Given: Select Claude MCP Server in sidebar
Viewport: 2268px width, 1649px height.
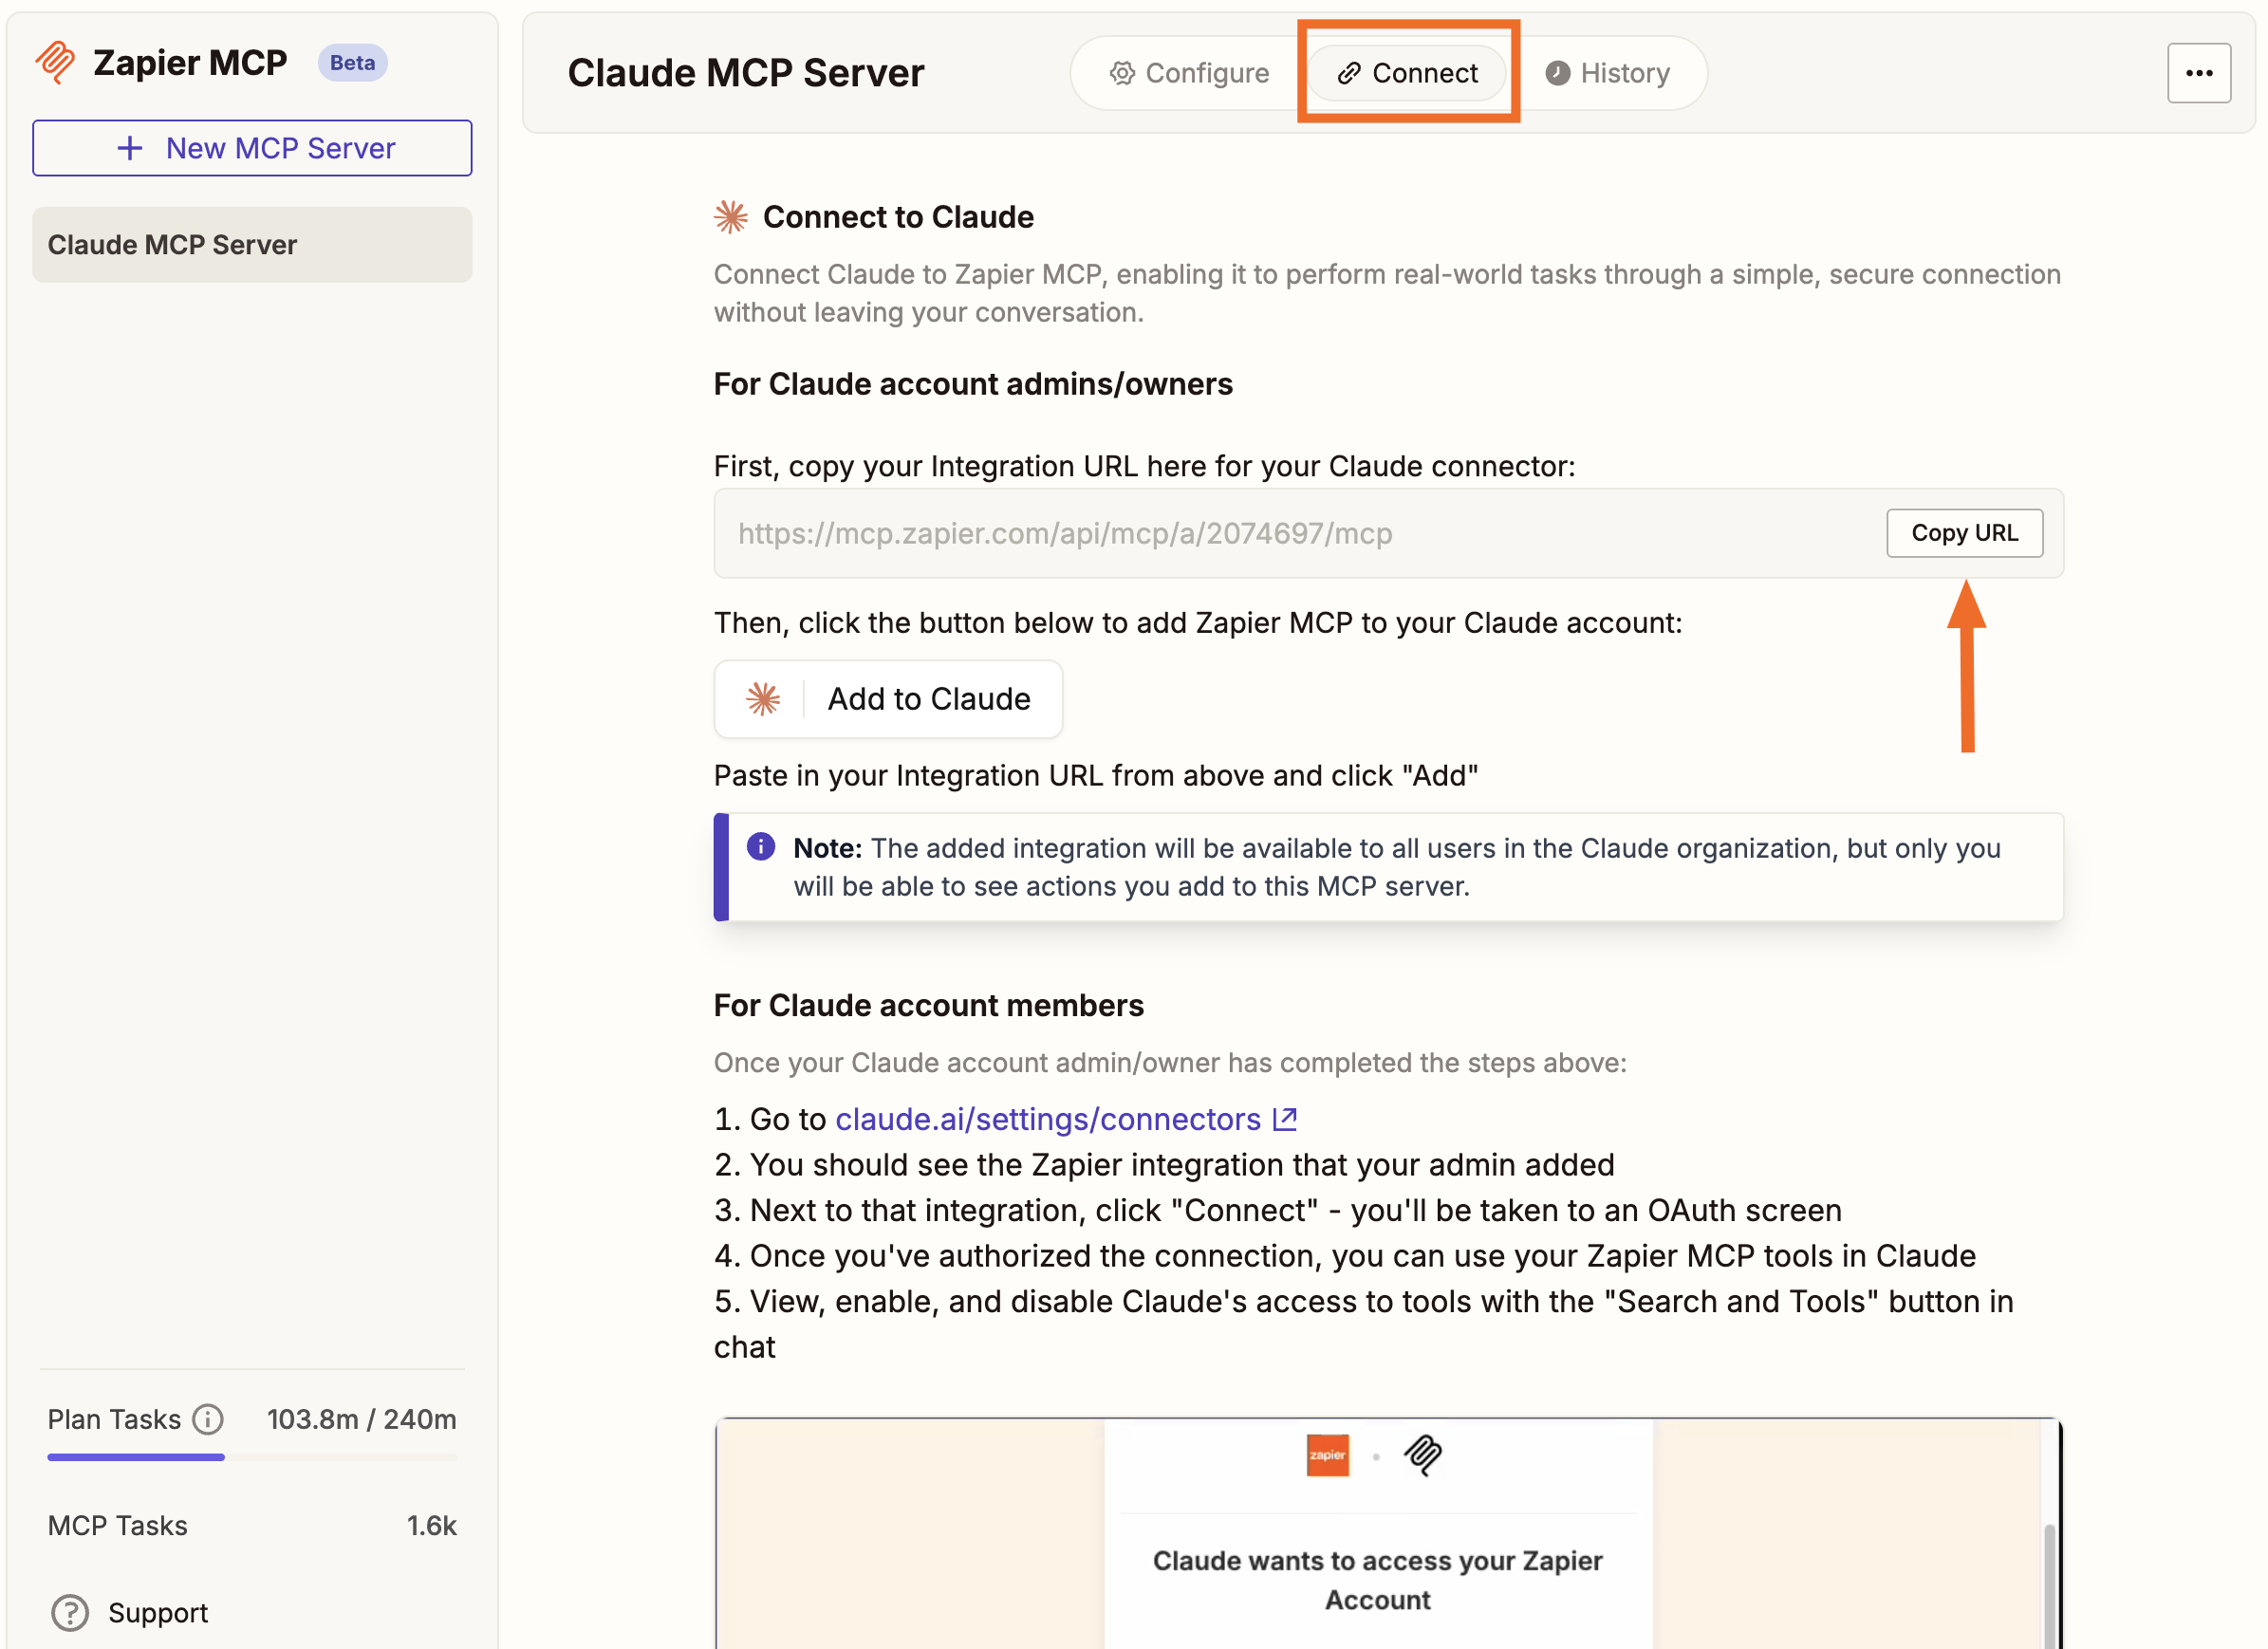Looking at the screenshot, I should click(x=252, y=245).
